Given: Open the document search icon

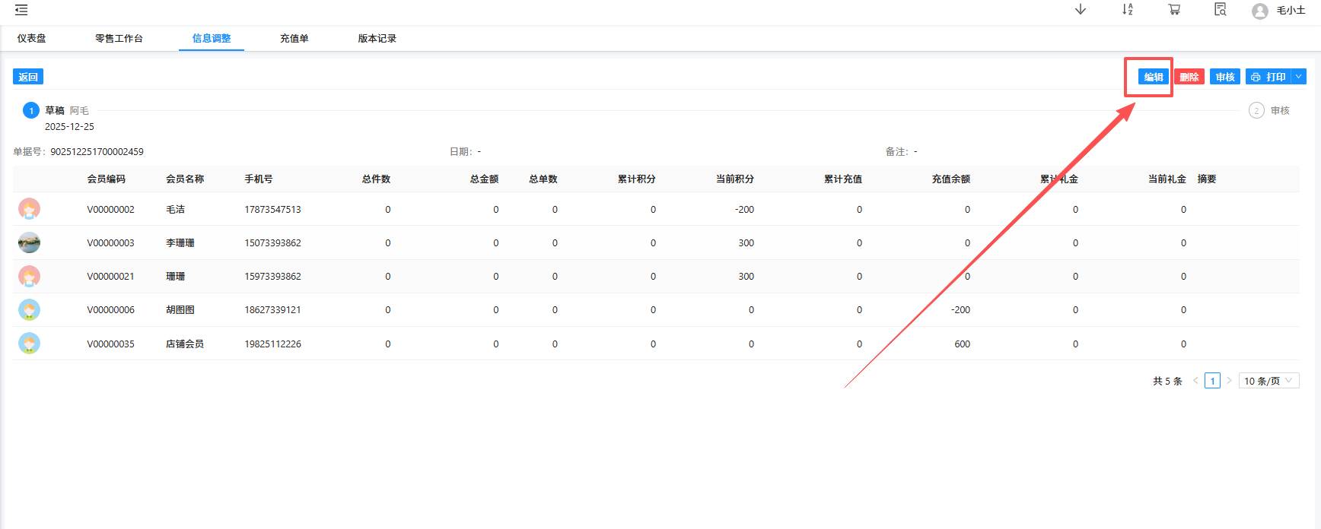Looking at the screenshot, I should click(1220, 9).
